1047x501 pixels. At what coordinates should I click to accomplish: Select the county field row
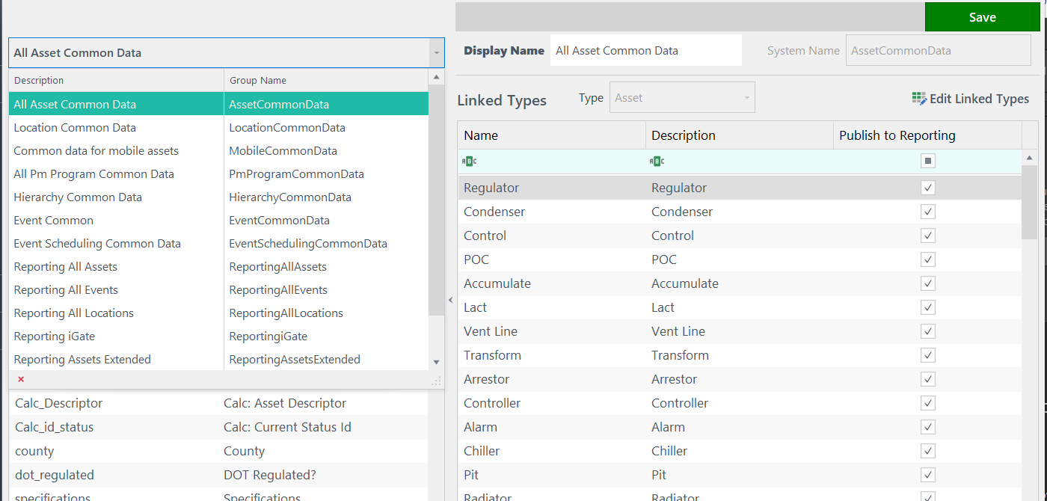click(x=218, y=451)
